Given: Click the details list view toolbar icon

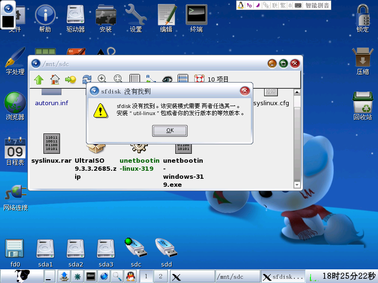Looking at the screenshot, I should (183, 78).
